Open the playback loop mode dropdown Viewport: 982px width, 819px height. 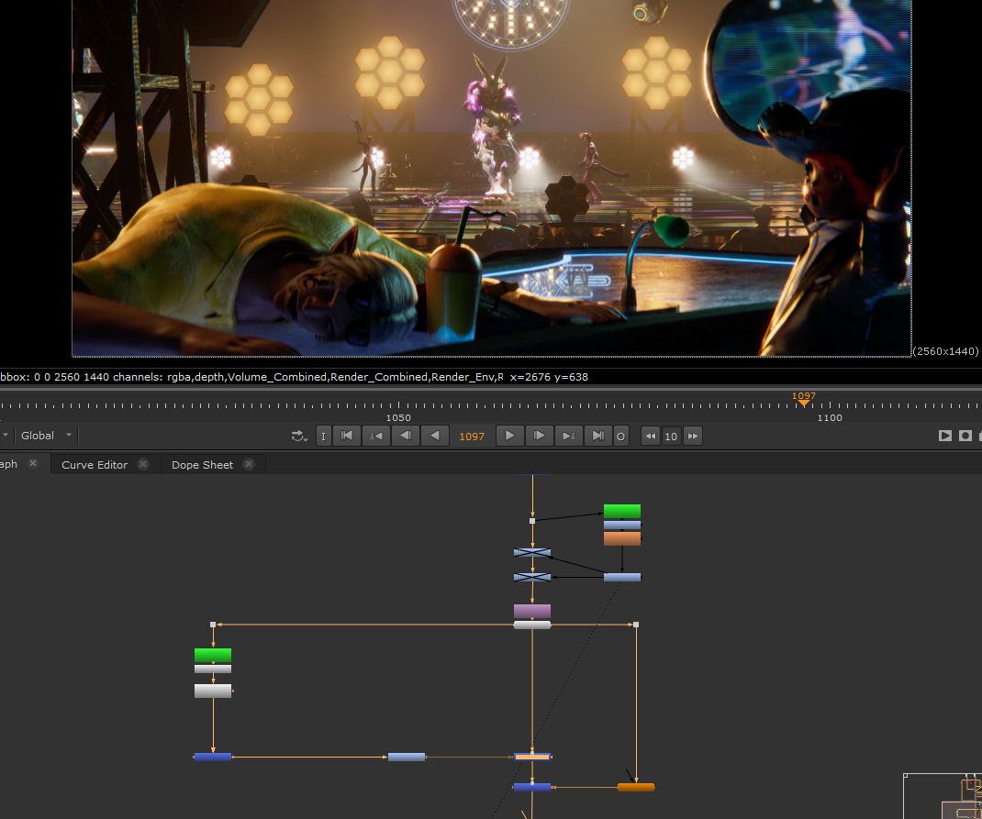299,437
